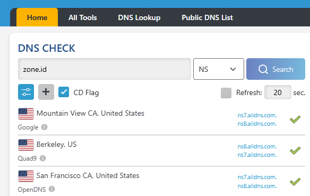
Task: Click the Quad9 provider label
Action: click(27, 158)
